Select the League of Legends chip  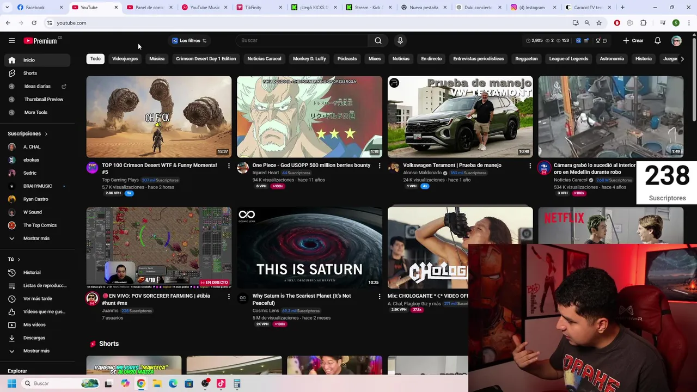click(x=568, y=59)
